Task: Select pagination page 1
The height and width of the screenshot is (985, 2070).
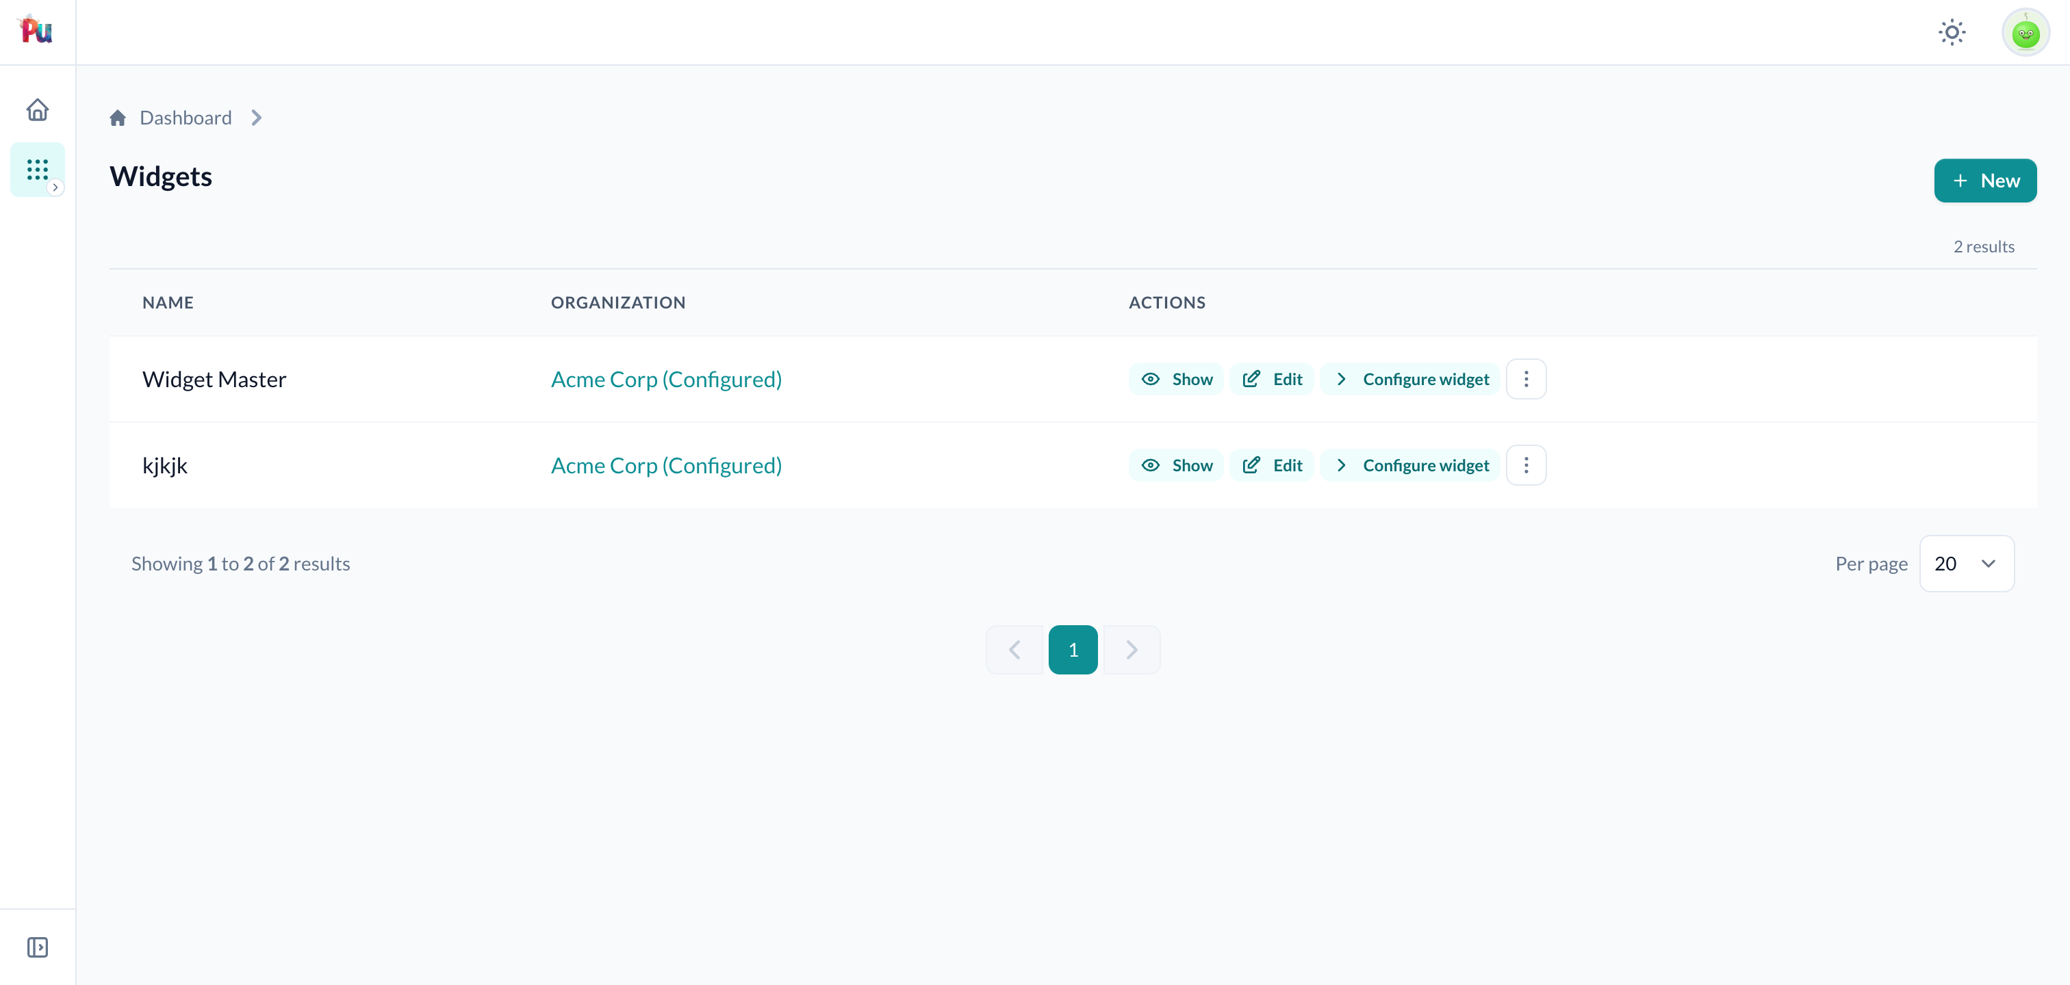Action: coord(1073,649)
